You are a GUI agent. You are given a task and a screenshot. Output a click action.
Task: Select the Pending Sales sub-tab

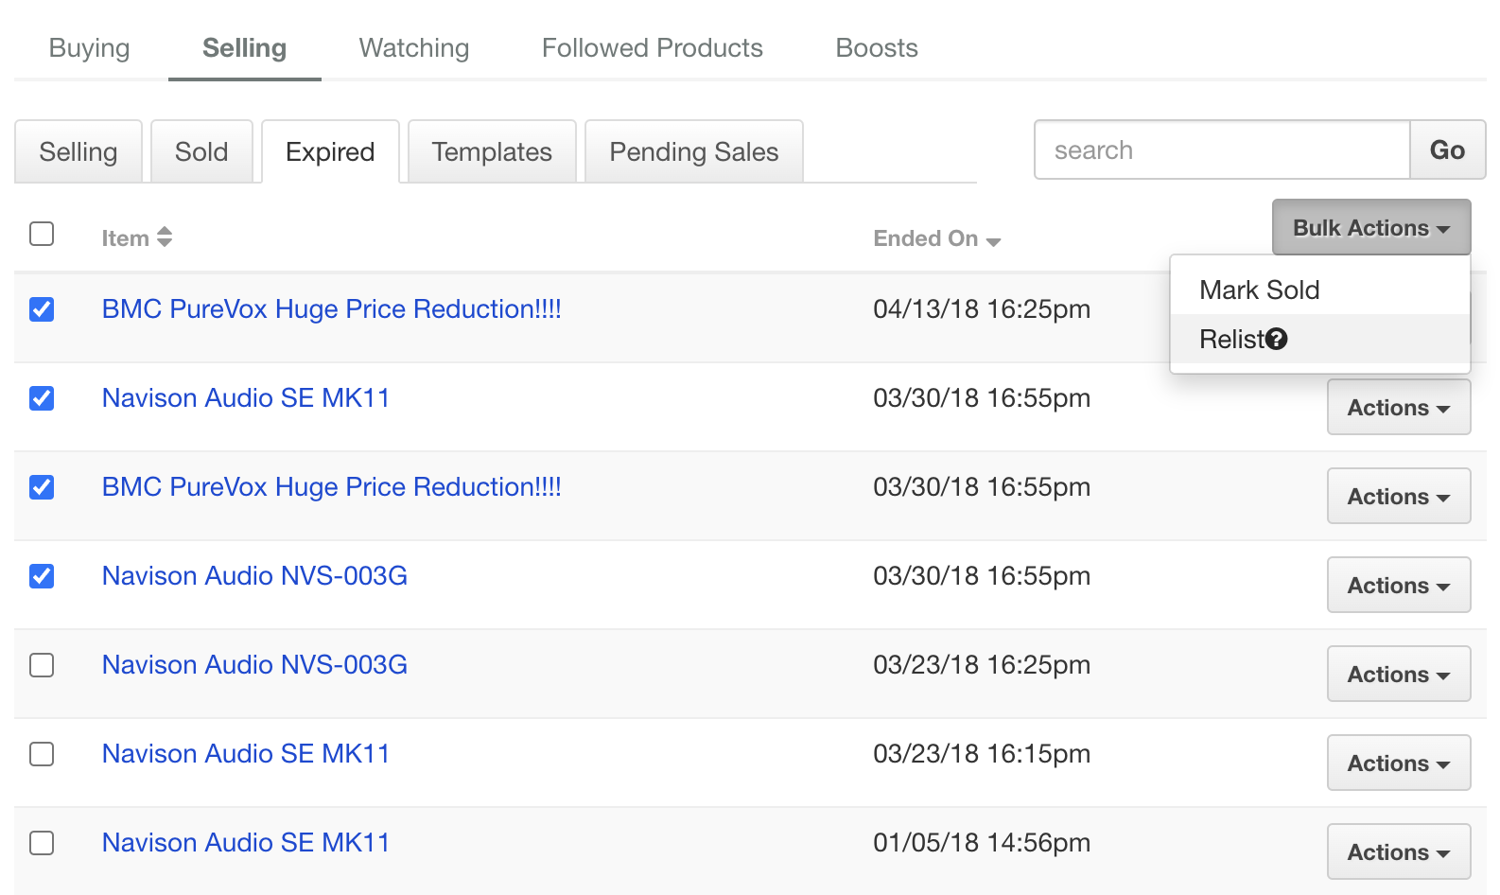point(694,151)
